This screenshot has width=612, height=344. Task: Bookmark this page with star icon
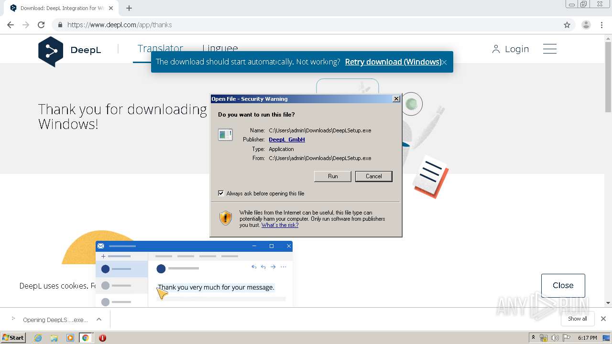point(567,25)
